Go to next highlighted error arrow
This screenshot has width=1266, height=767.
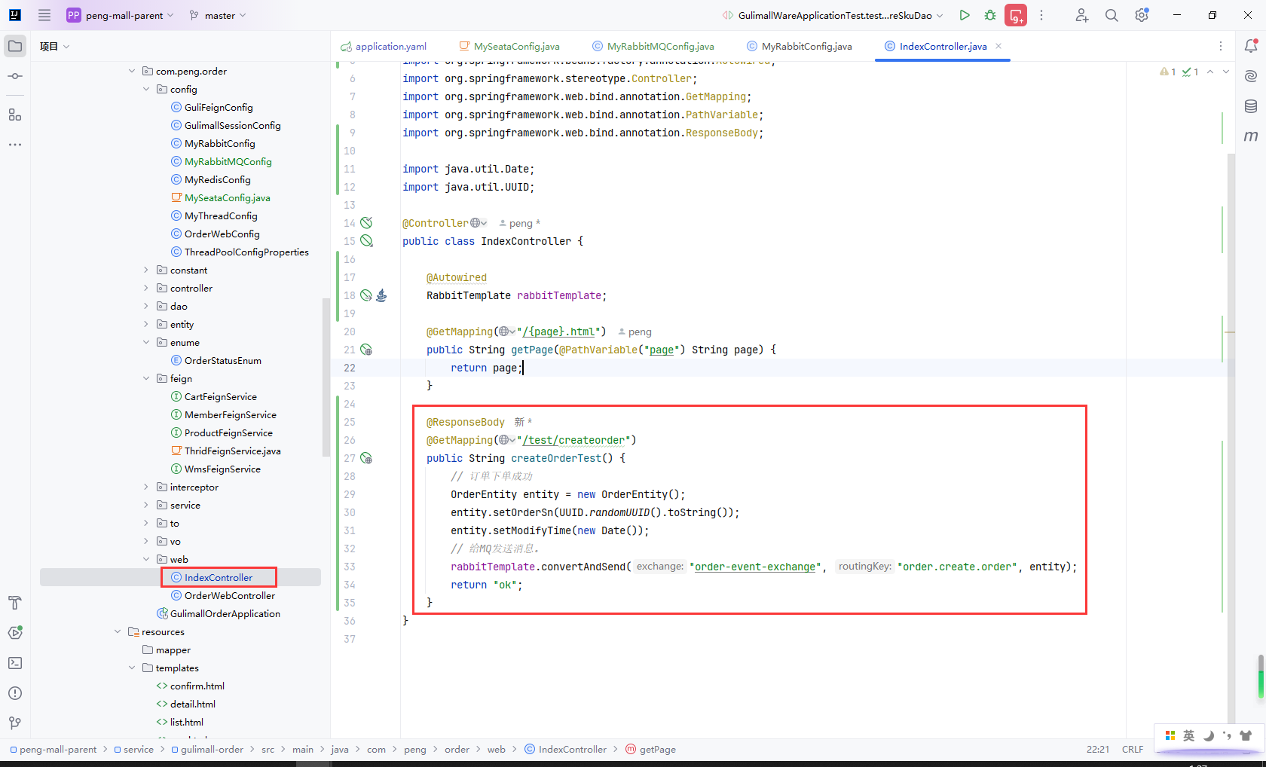(x=1226, y=72)
